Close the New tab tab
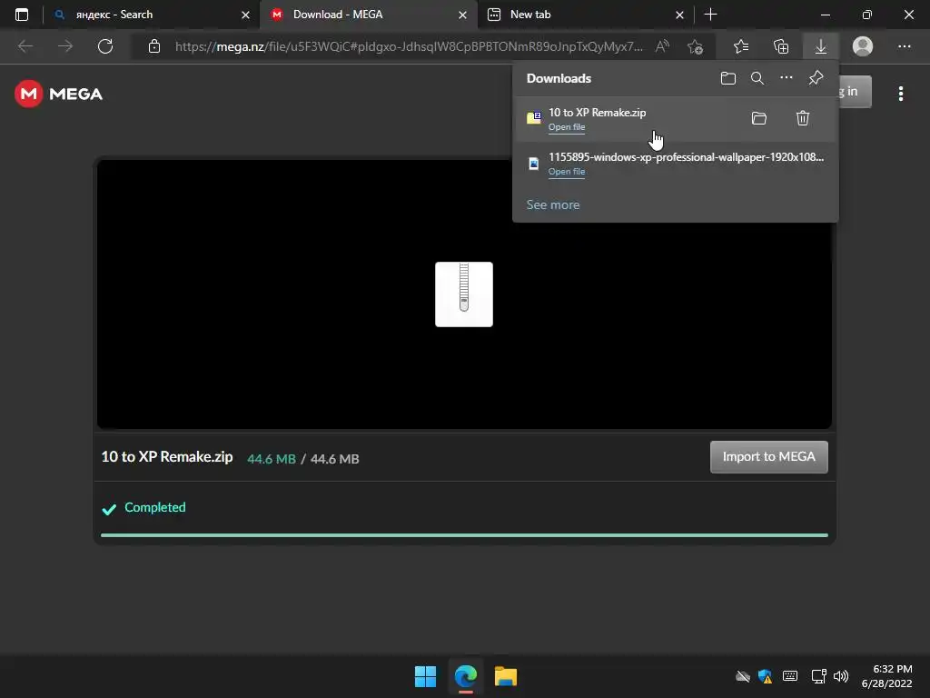The width and height of the screenshot is (930, 698). [679, 15]
